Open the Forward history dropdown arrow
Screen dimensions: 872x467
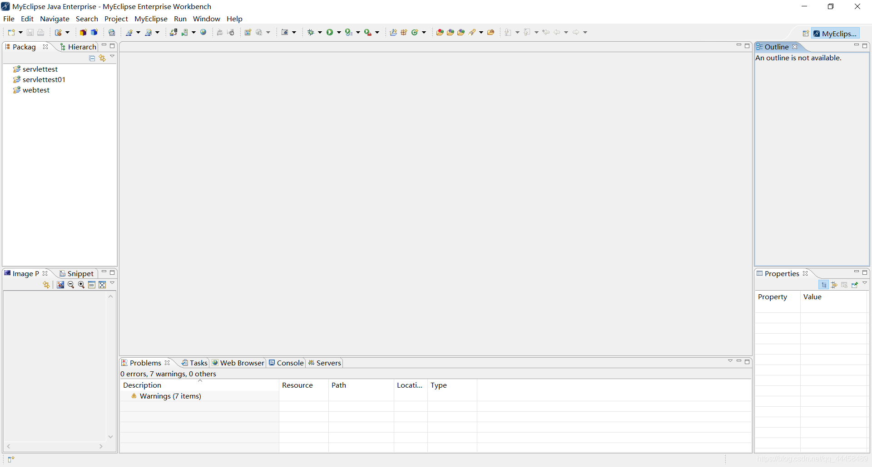click(585, 32)
